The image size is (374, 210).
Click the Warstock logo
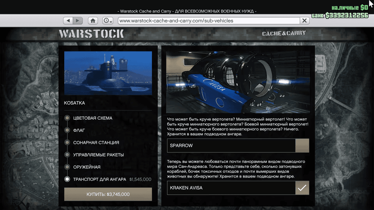pyautogui.click(x=91, y=34)
